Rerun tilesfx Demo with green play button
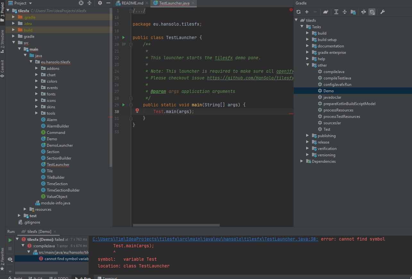This screenshot has width=412, height=279. [10, 240]
